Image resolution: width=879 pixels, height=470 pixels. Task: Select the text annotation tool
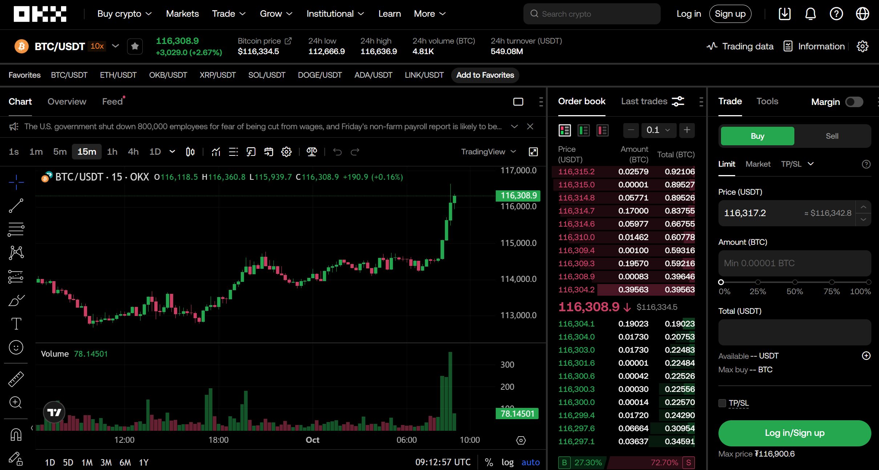tap(16, 324)
